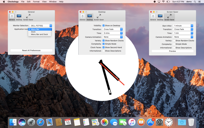The height and width of the screenshot is (128, 204).
Task: Open the File menu
Action: pyautogui.click(x=23, y=2)
